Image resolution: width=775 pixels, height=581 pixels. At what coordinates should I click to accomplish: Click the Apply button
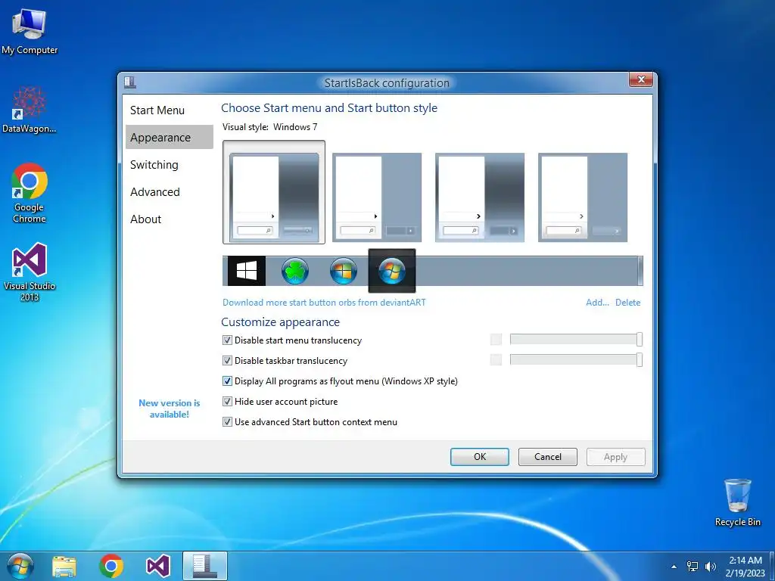click(616, 457)
